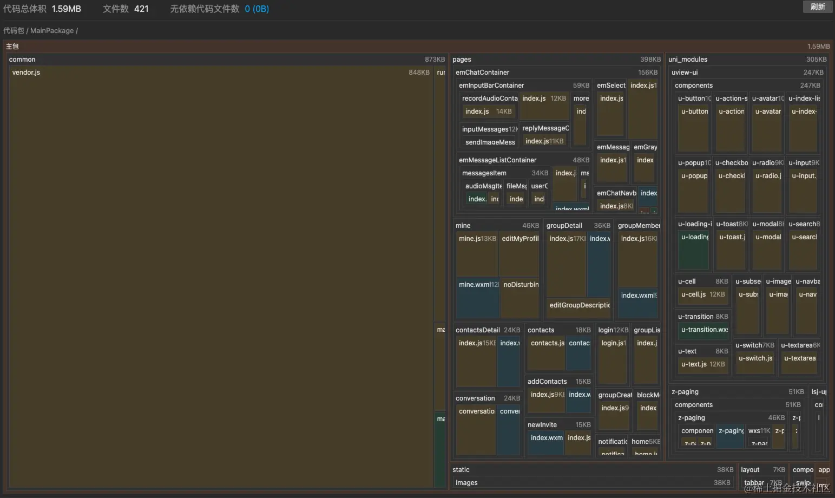Select the u-cell.js 12KB block
This screenshot has width=835, height=498.
point(702,296)
